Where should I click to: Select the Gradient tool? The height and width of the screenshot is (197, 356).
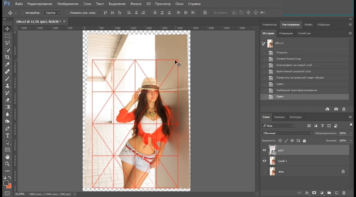click(x=7, y=107)
